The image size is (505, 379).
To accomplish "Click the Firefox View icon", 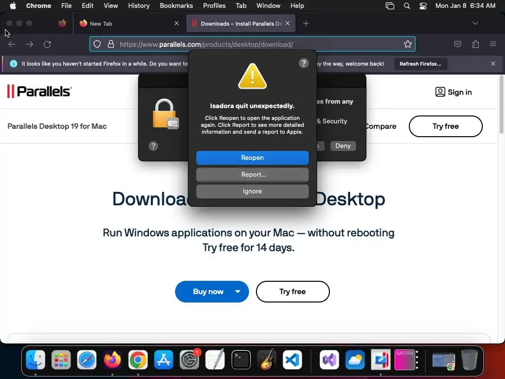I will click(x=62, y=23).
